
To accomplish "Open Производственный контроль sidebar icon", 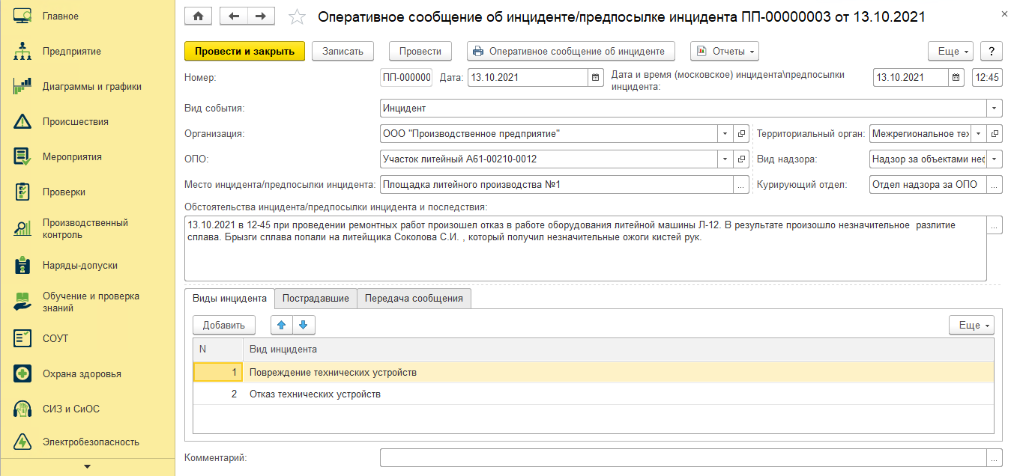I will pyautogui.click(x=22, y=228).
